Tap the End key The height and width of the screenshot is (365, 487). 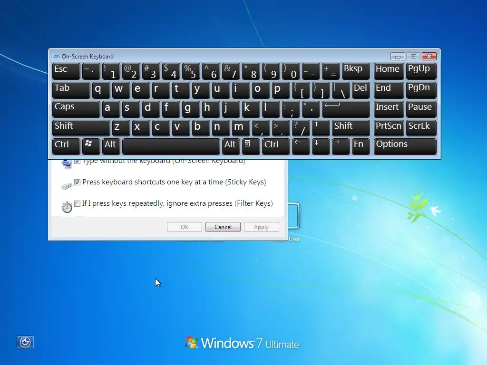(x=389, y=90)
